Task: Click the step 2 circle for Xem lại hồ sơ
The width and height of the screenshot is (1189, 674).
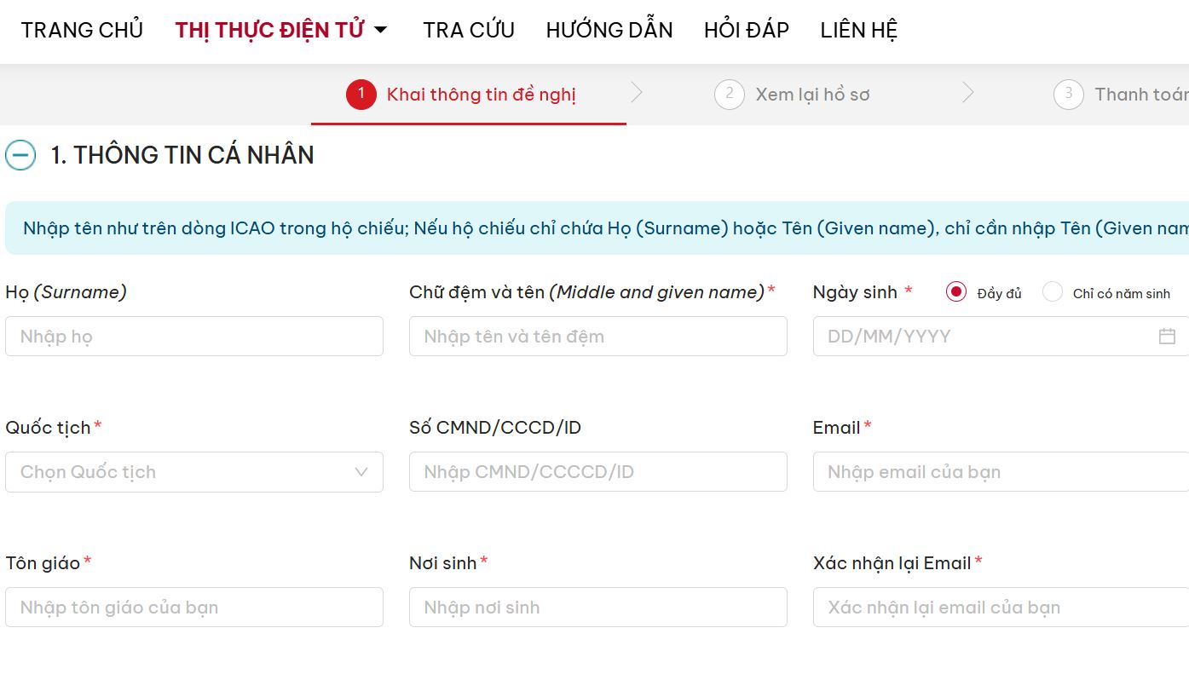Action: (x=729, y=95)
